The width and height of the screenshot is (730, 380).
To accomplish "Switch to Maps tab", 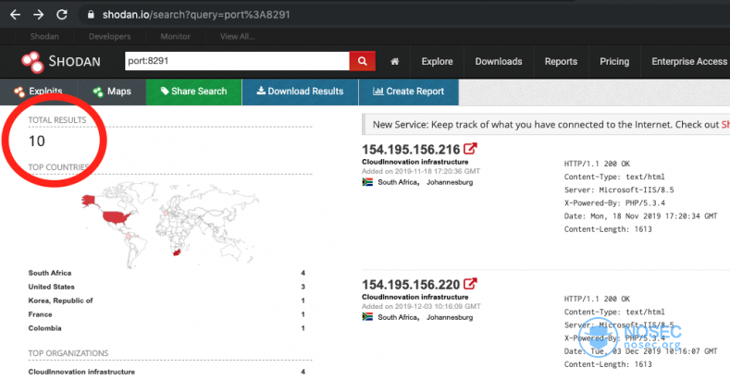I will click(112, 92).
